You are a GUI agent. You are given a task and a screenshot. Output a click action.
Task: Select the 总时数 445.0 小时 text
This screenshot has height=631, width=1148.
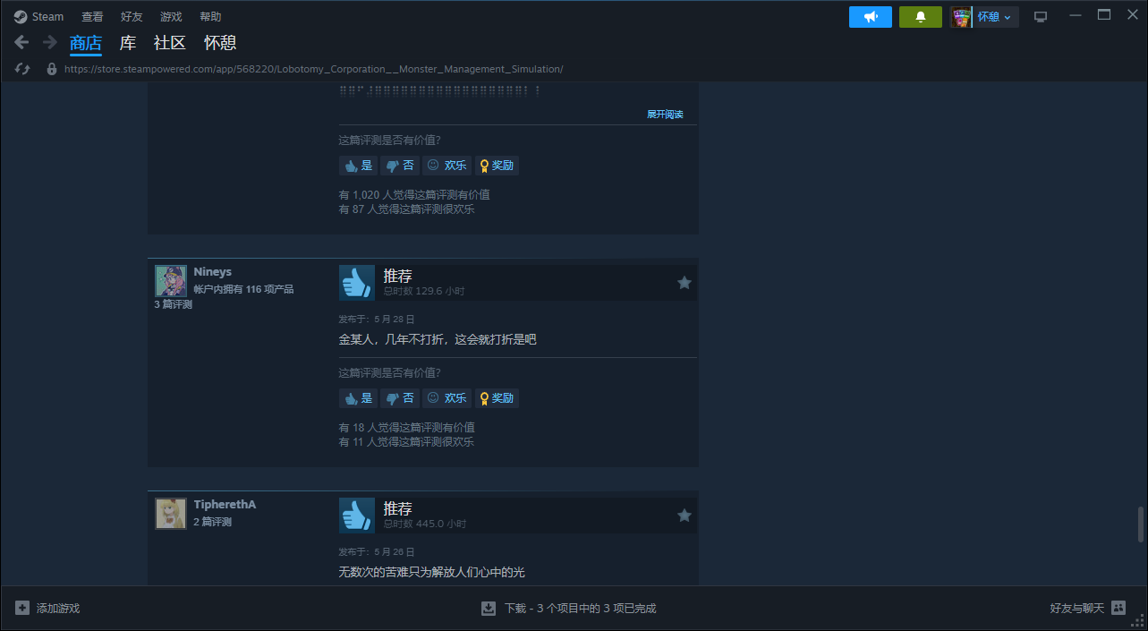(x=425, y=524)
